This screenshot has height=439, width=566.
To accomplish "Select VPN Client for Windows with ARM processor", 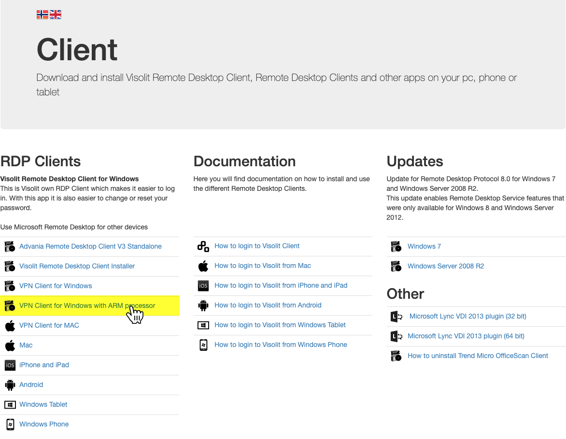I will [87, 306].
